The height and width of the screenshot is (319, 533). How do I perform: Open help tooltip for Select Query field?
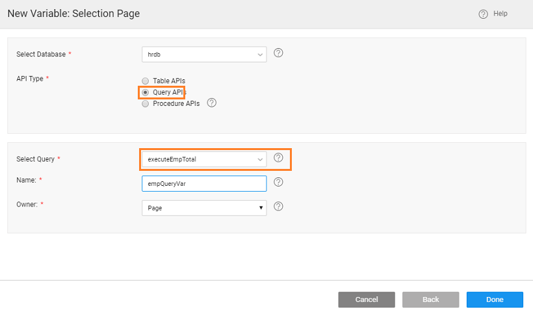click(278, 158)
